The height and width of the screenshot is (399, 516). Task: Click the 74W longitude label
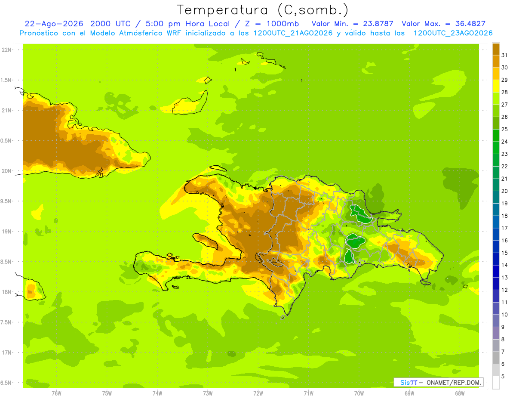(x=157, y=393)
